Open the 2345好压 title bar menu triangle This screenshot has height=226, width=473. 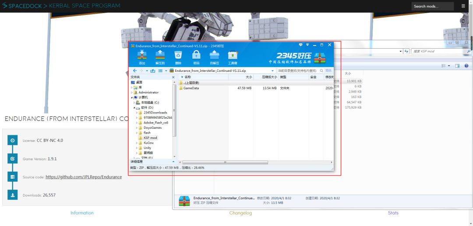307,45
